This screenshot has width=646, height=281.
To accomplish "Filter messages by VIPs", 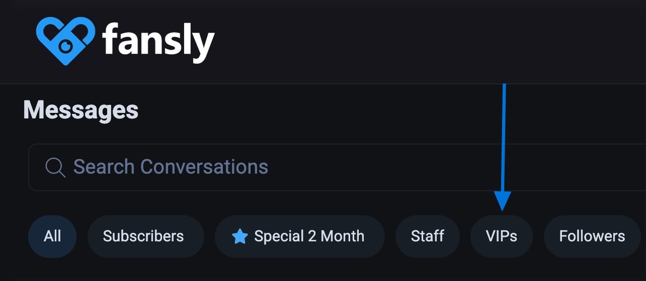I will (501, 236).
